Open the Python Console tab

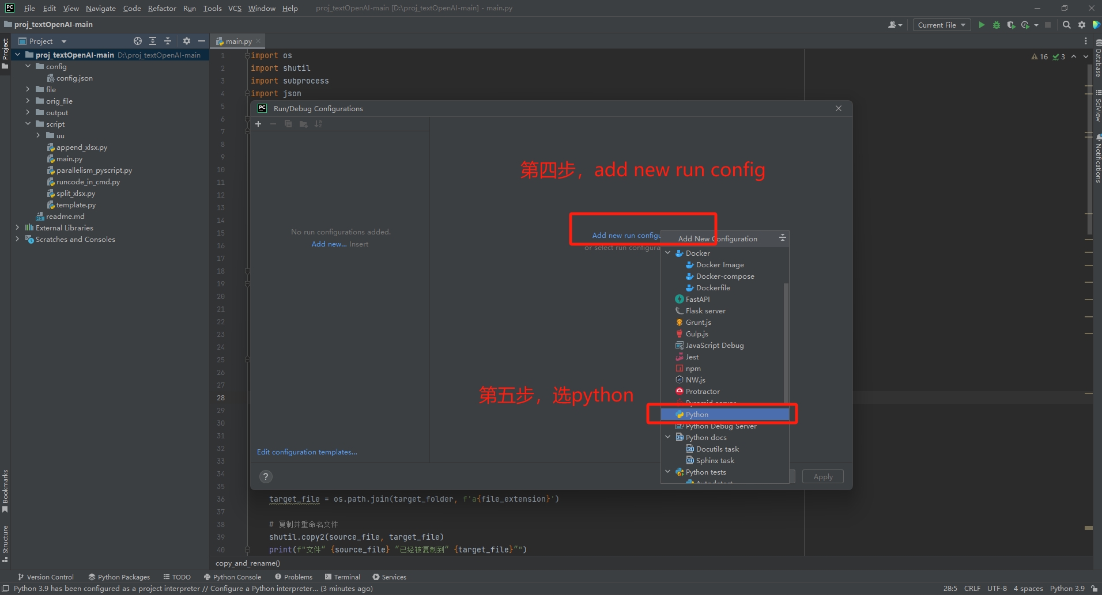coord(233,577)
